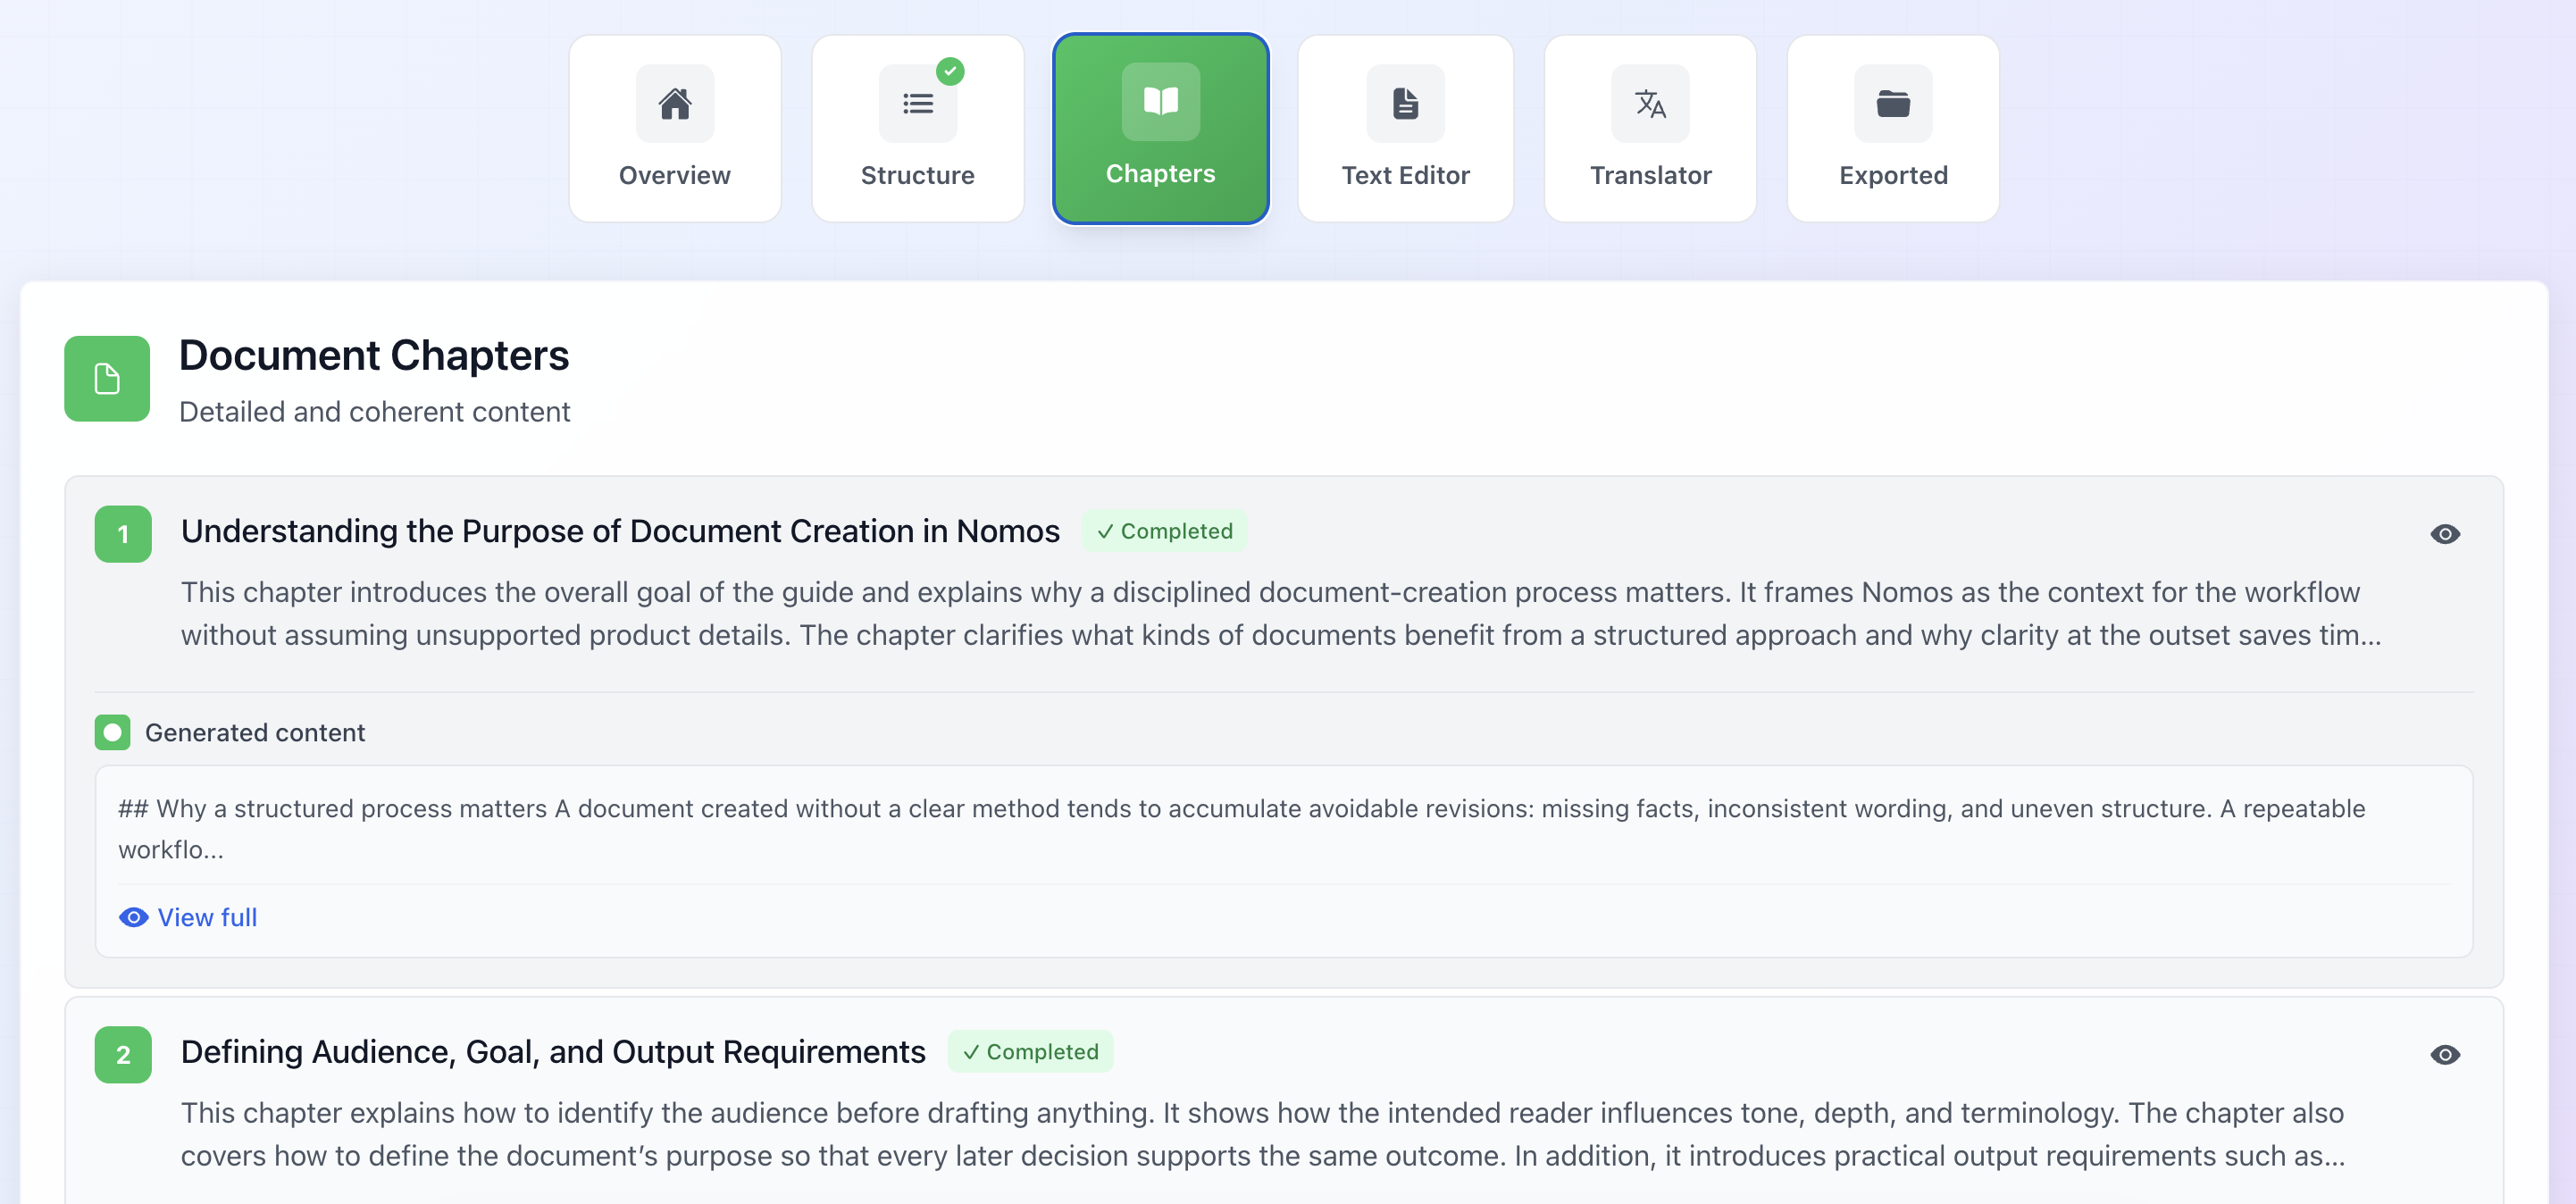Click the chapter 1 number badge
The height and width of the screenshot is (1204, 2576).
point(123,534)
